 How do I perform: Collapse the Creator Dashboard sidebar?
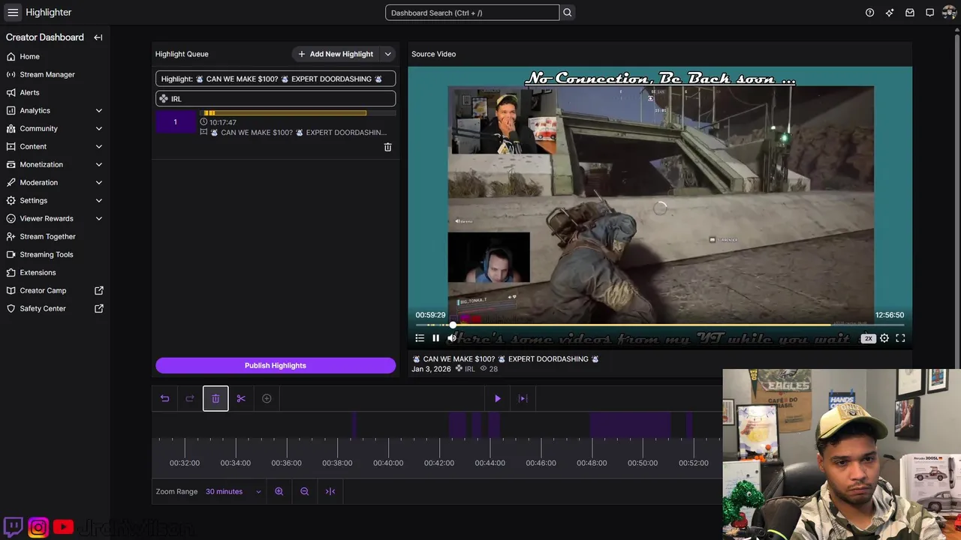(x=98, y=37)
